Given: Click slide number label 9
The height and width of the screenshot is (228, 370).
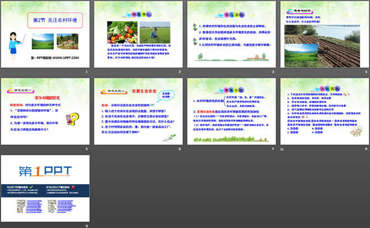Looking at the screenshot, I should tap(86, 226).
